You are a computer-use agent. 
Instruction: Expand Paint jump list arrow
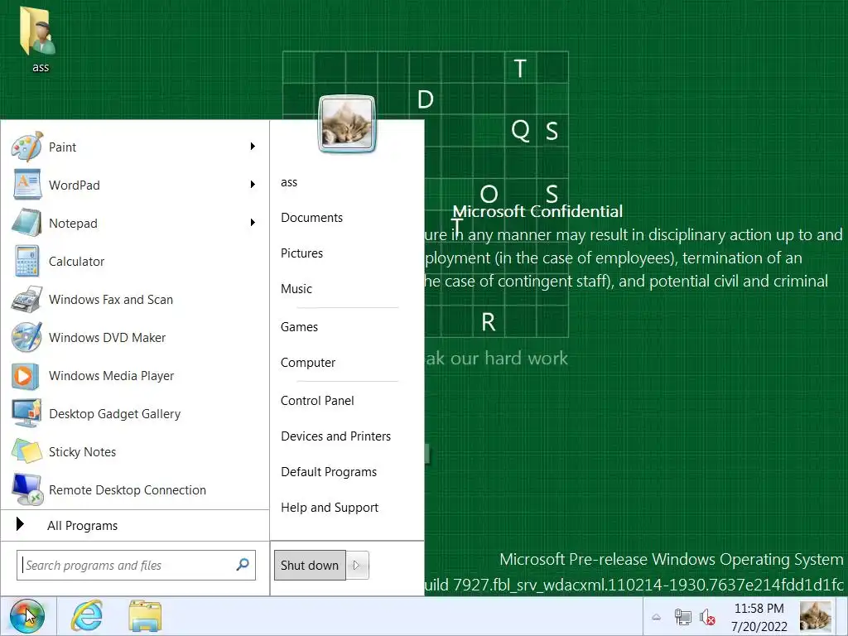(253, 147)
